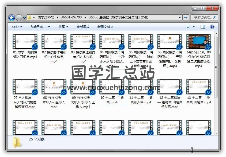The height and width of the screenshot is (157, 226).
Task: Click the 新建文件夹 button
Action: coord(105,27)
